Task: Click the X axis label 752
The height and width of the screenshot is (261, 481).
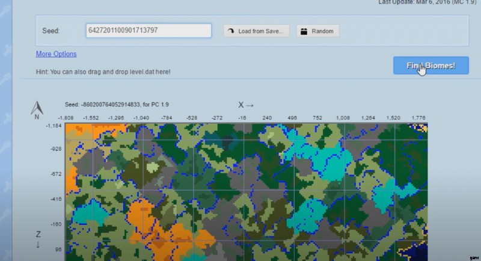Action: (317, 118)
